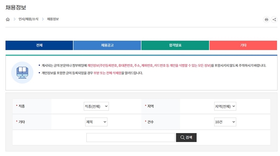The width and height of the screenshot is (280, 156).
Task: Click the 직종 field label
Action: [x=21, y=106]
